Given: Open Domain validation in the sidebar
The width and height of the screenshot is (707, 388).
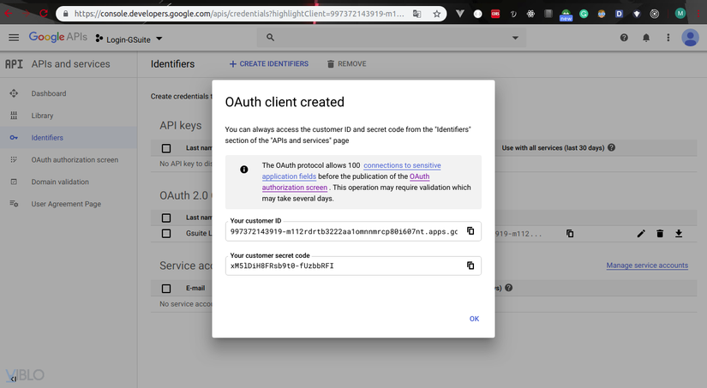Looking at the screenshot, I should coord(60,182).
